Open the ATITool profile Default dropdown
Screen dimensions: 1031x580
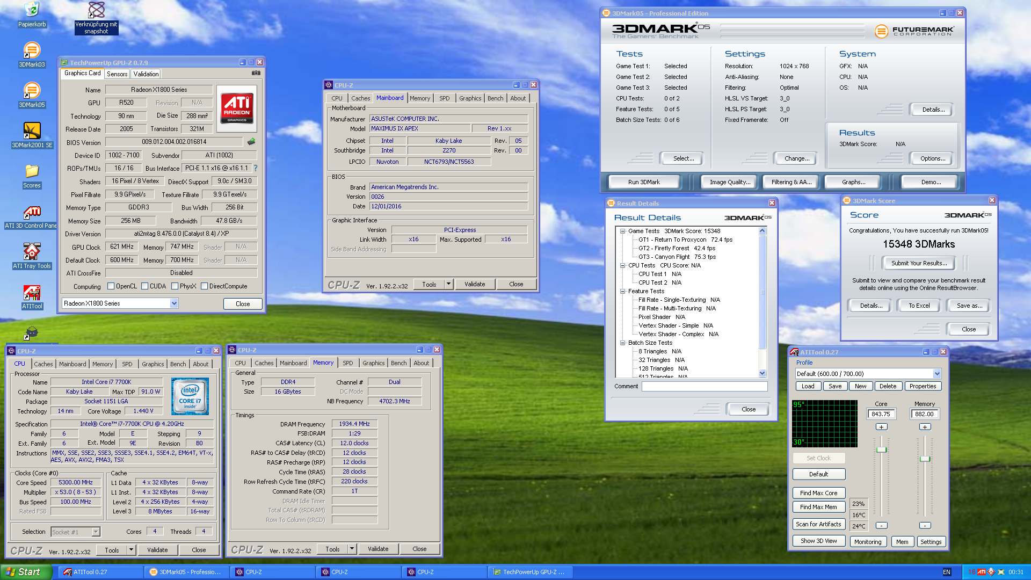937,374
